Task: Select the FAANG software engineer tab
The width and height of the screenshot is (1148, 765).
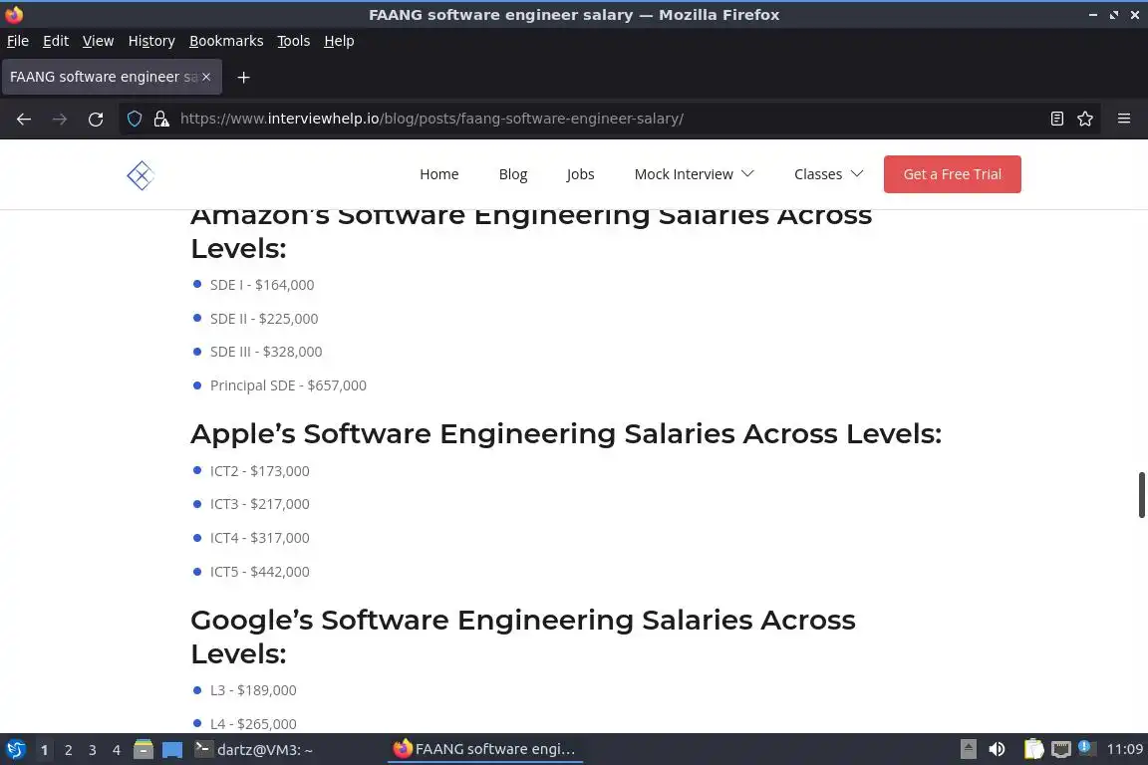Action: point(112,77)
